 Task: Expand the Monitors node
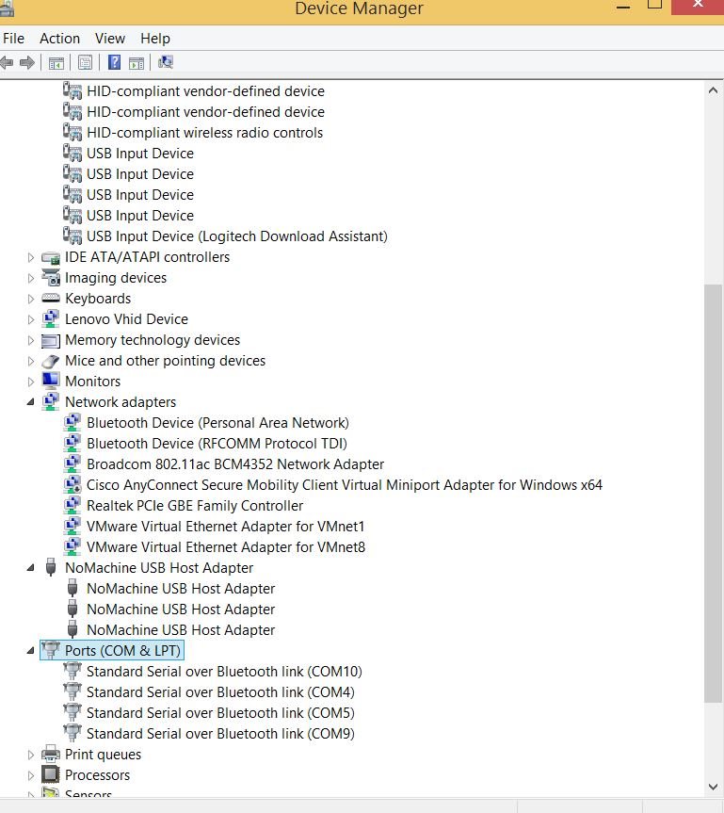click(30, 382)
